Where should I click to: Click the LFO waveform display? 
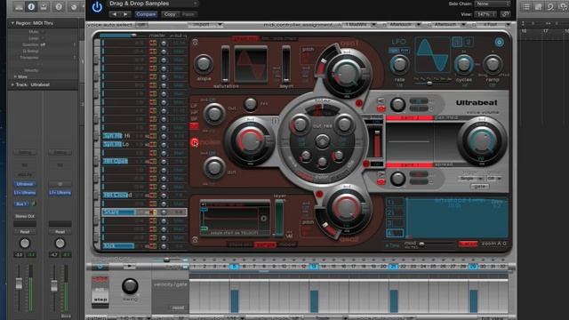(432, 55)
